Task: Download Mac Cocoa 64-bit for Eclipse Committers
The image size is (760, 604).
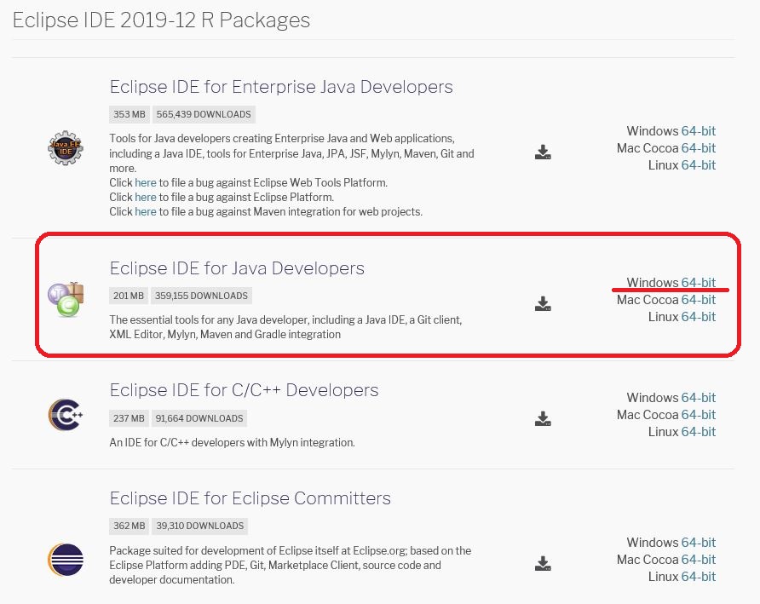Action: 698,560
